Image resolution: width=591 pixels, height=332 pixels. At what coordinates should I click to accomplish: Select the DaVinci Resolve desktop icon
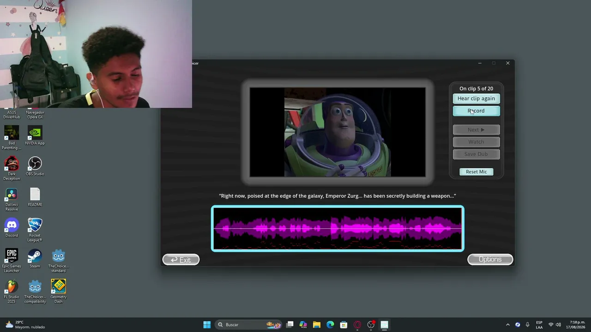coord(12,199)
